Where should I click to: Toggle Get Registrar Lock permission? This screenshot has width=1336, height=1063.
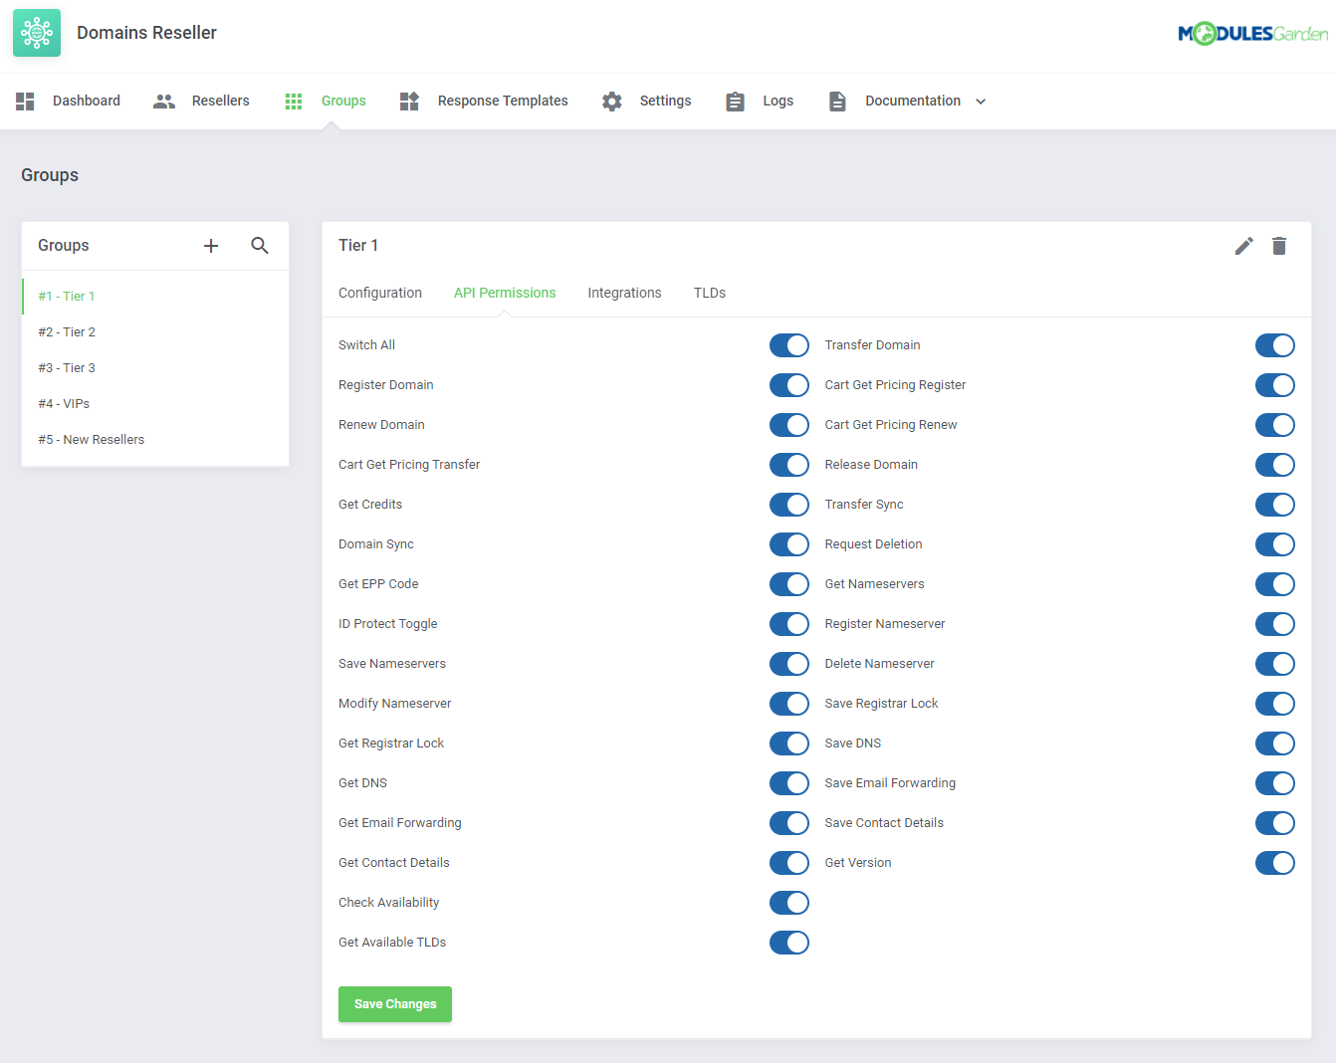(x=789, y=744)
